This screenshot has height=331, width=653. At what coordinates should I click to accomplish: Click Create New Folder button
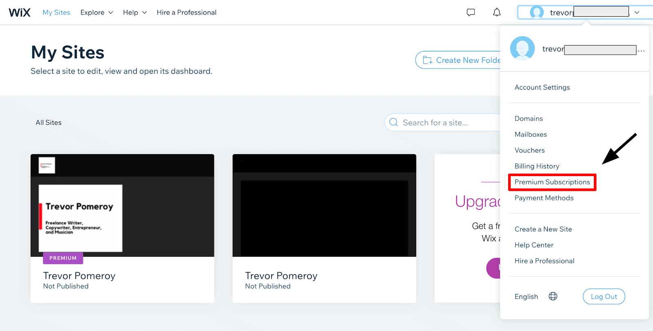[x=458, y=60]
